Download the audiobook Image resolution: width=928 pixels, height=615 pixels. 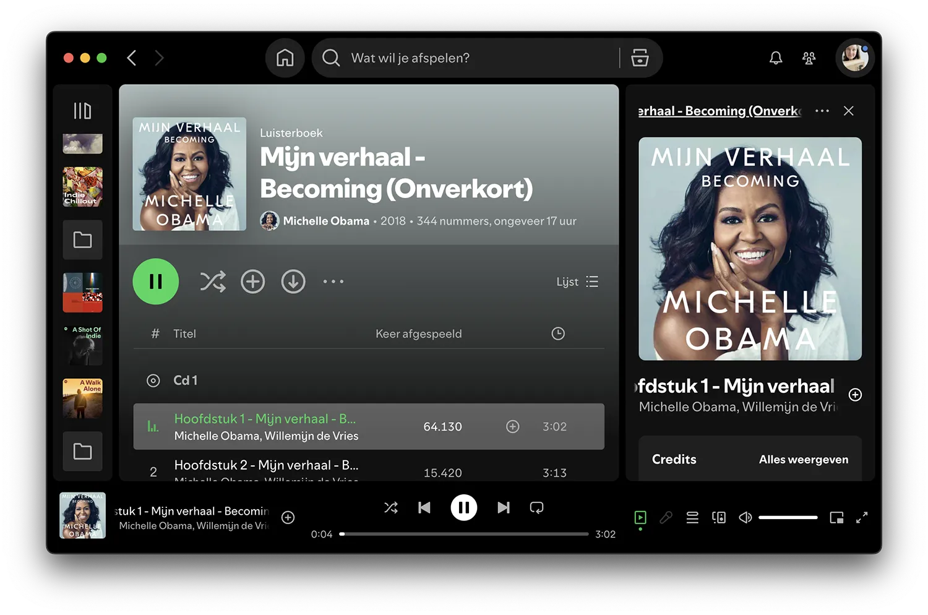(293, 282)
